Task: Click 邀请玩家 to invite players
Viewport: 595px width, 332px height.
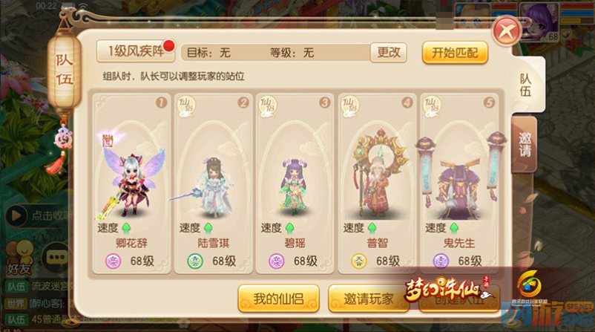Action: coord(368,299)
